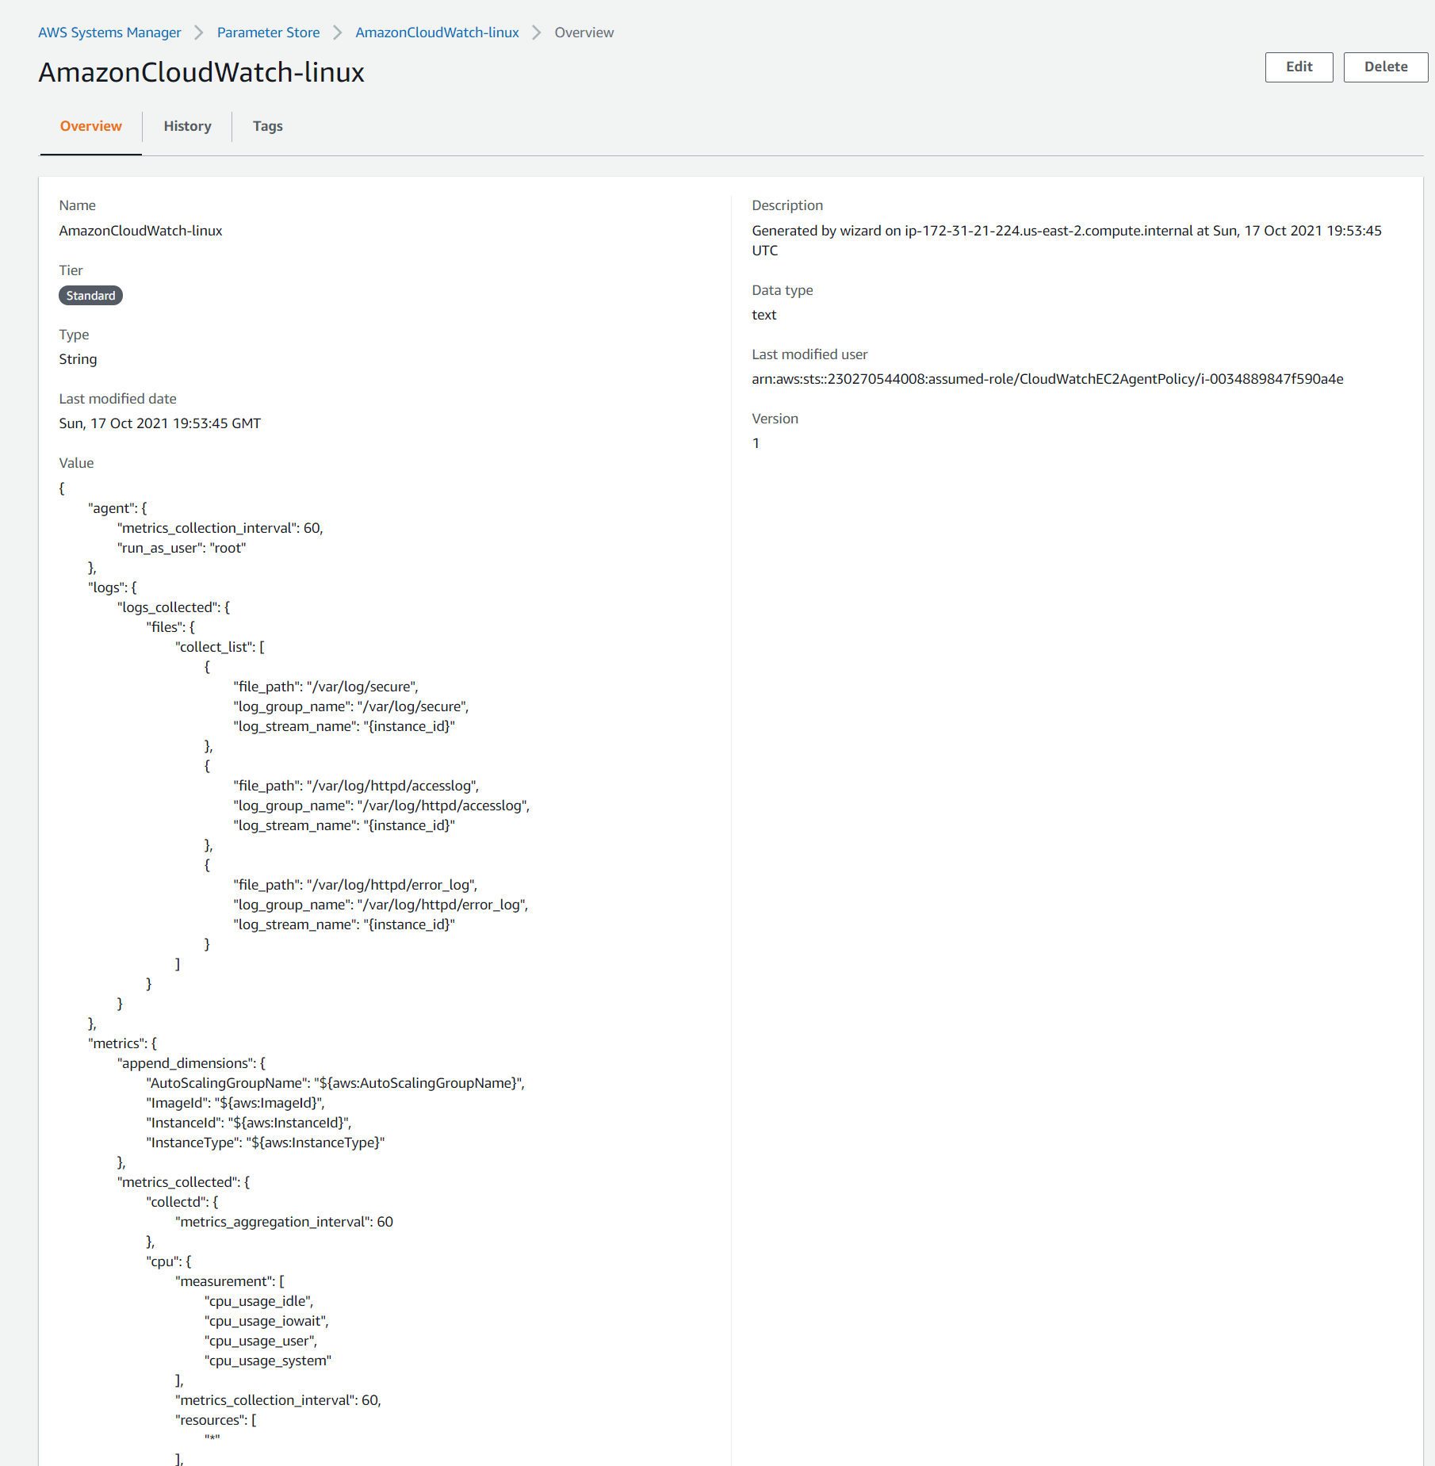Click the "logs_collected": { line

pyautogui.click(x=174, y=607)
